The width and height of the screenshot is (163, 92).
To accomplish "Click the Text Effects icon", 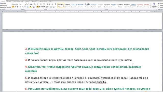I will tap(28, 7).
